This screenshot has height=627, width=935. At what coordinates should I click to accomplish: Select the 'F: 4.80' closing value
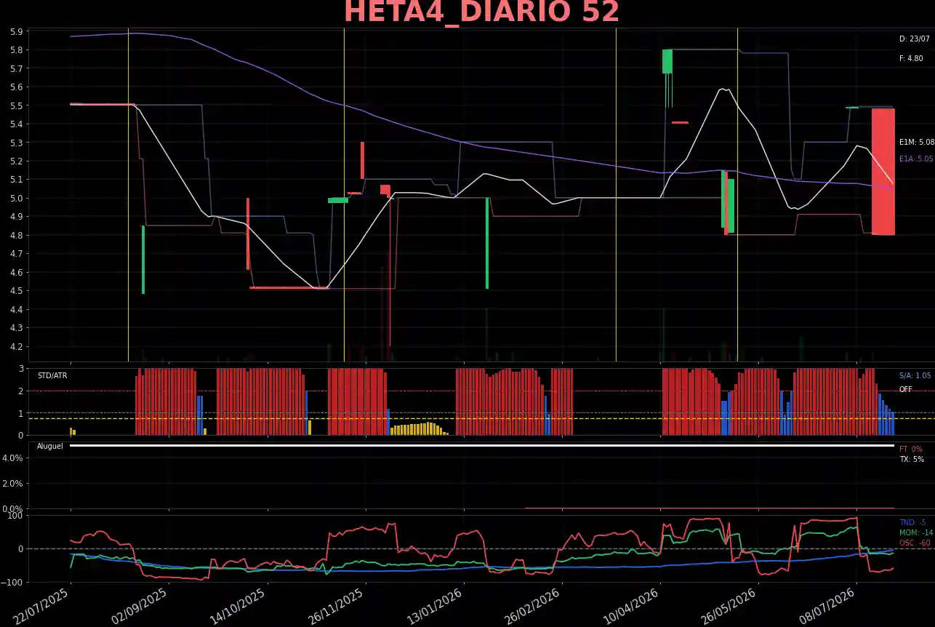point(911,58)
